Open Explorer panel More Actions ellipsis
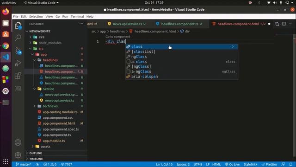 pos(81,24)
